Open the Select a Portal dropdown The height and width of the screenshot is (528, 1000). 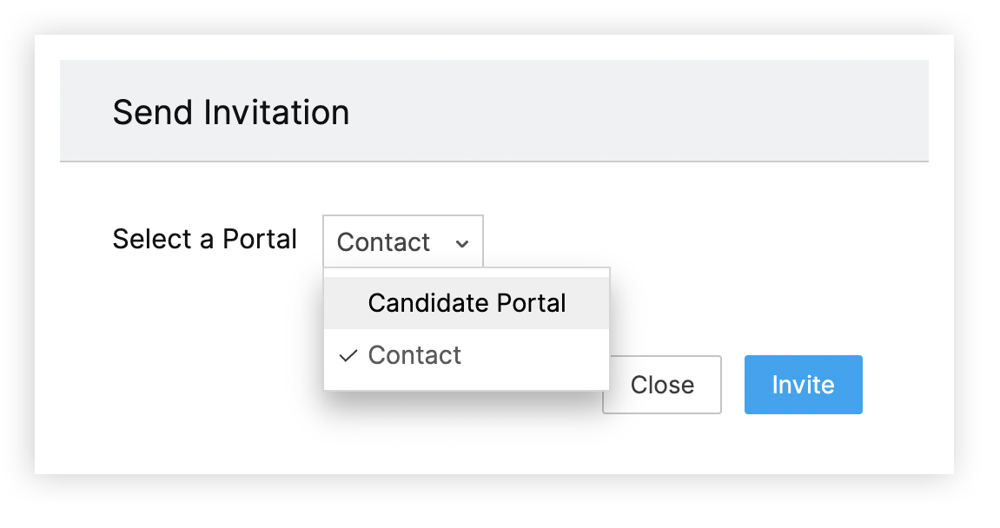pyautogui.click(x=402, y=242)
